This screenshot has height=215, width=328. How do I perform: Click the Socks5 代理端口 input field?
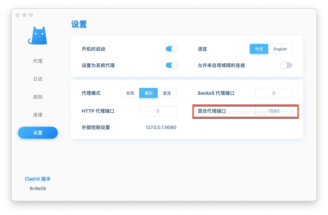click(274, 93)
